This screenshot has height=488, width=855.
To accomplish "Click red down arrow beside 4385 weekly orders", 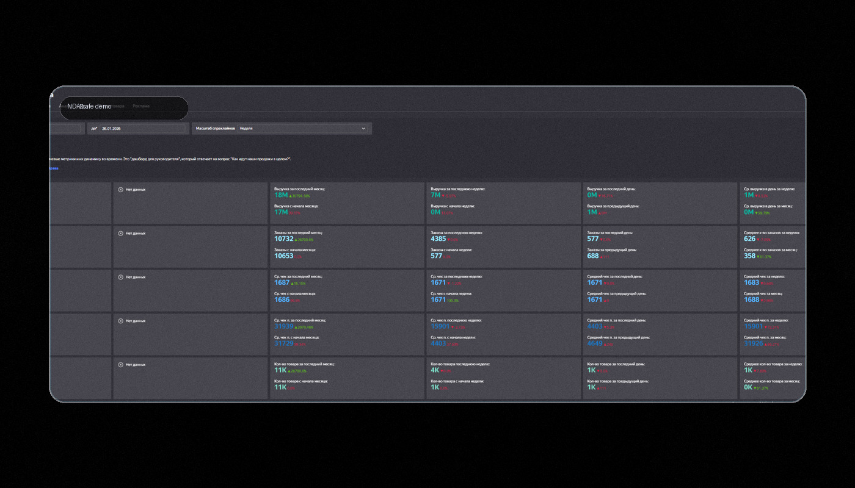I will pos(449,240).
